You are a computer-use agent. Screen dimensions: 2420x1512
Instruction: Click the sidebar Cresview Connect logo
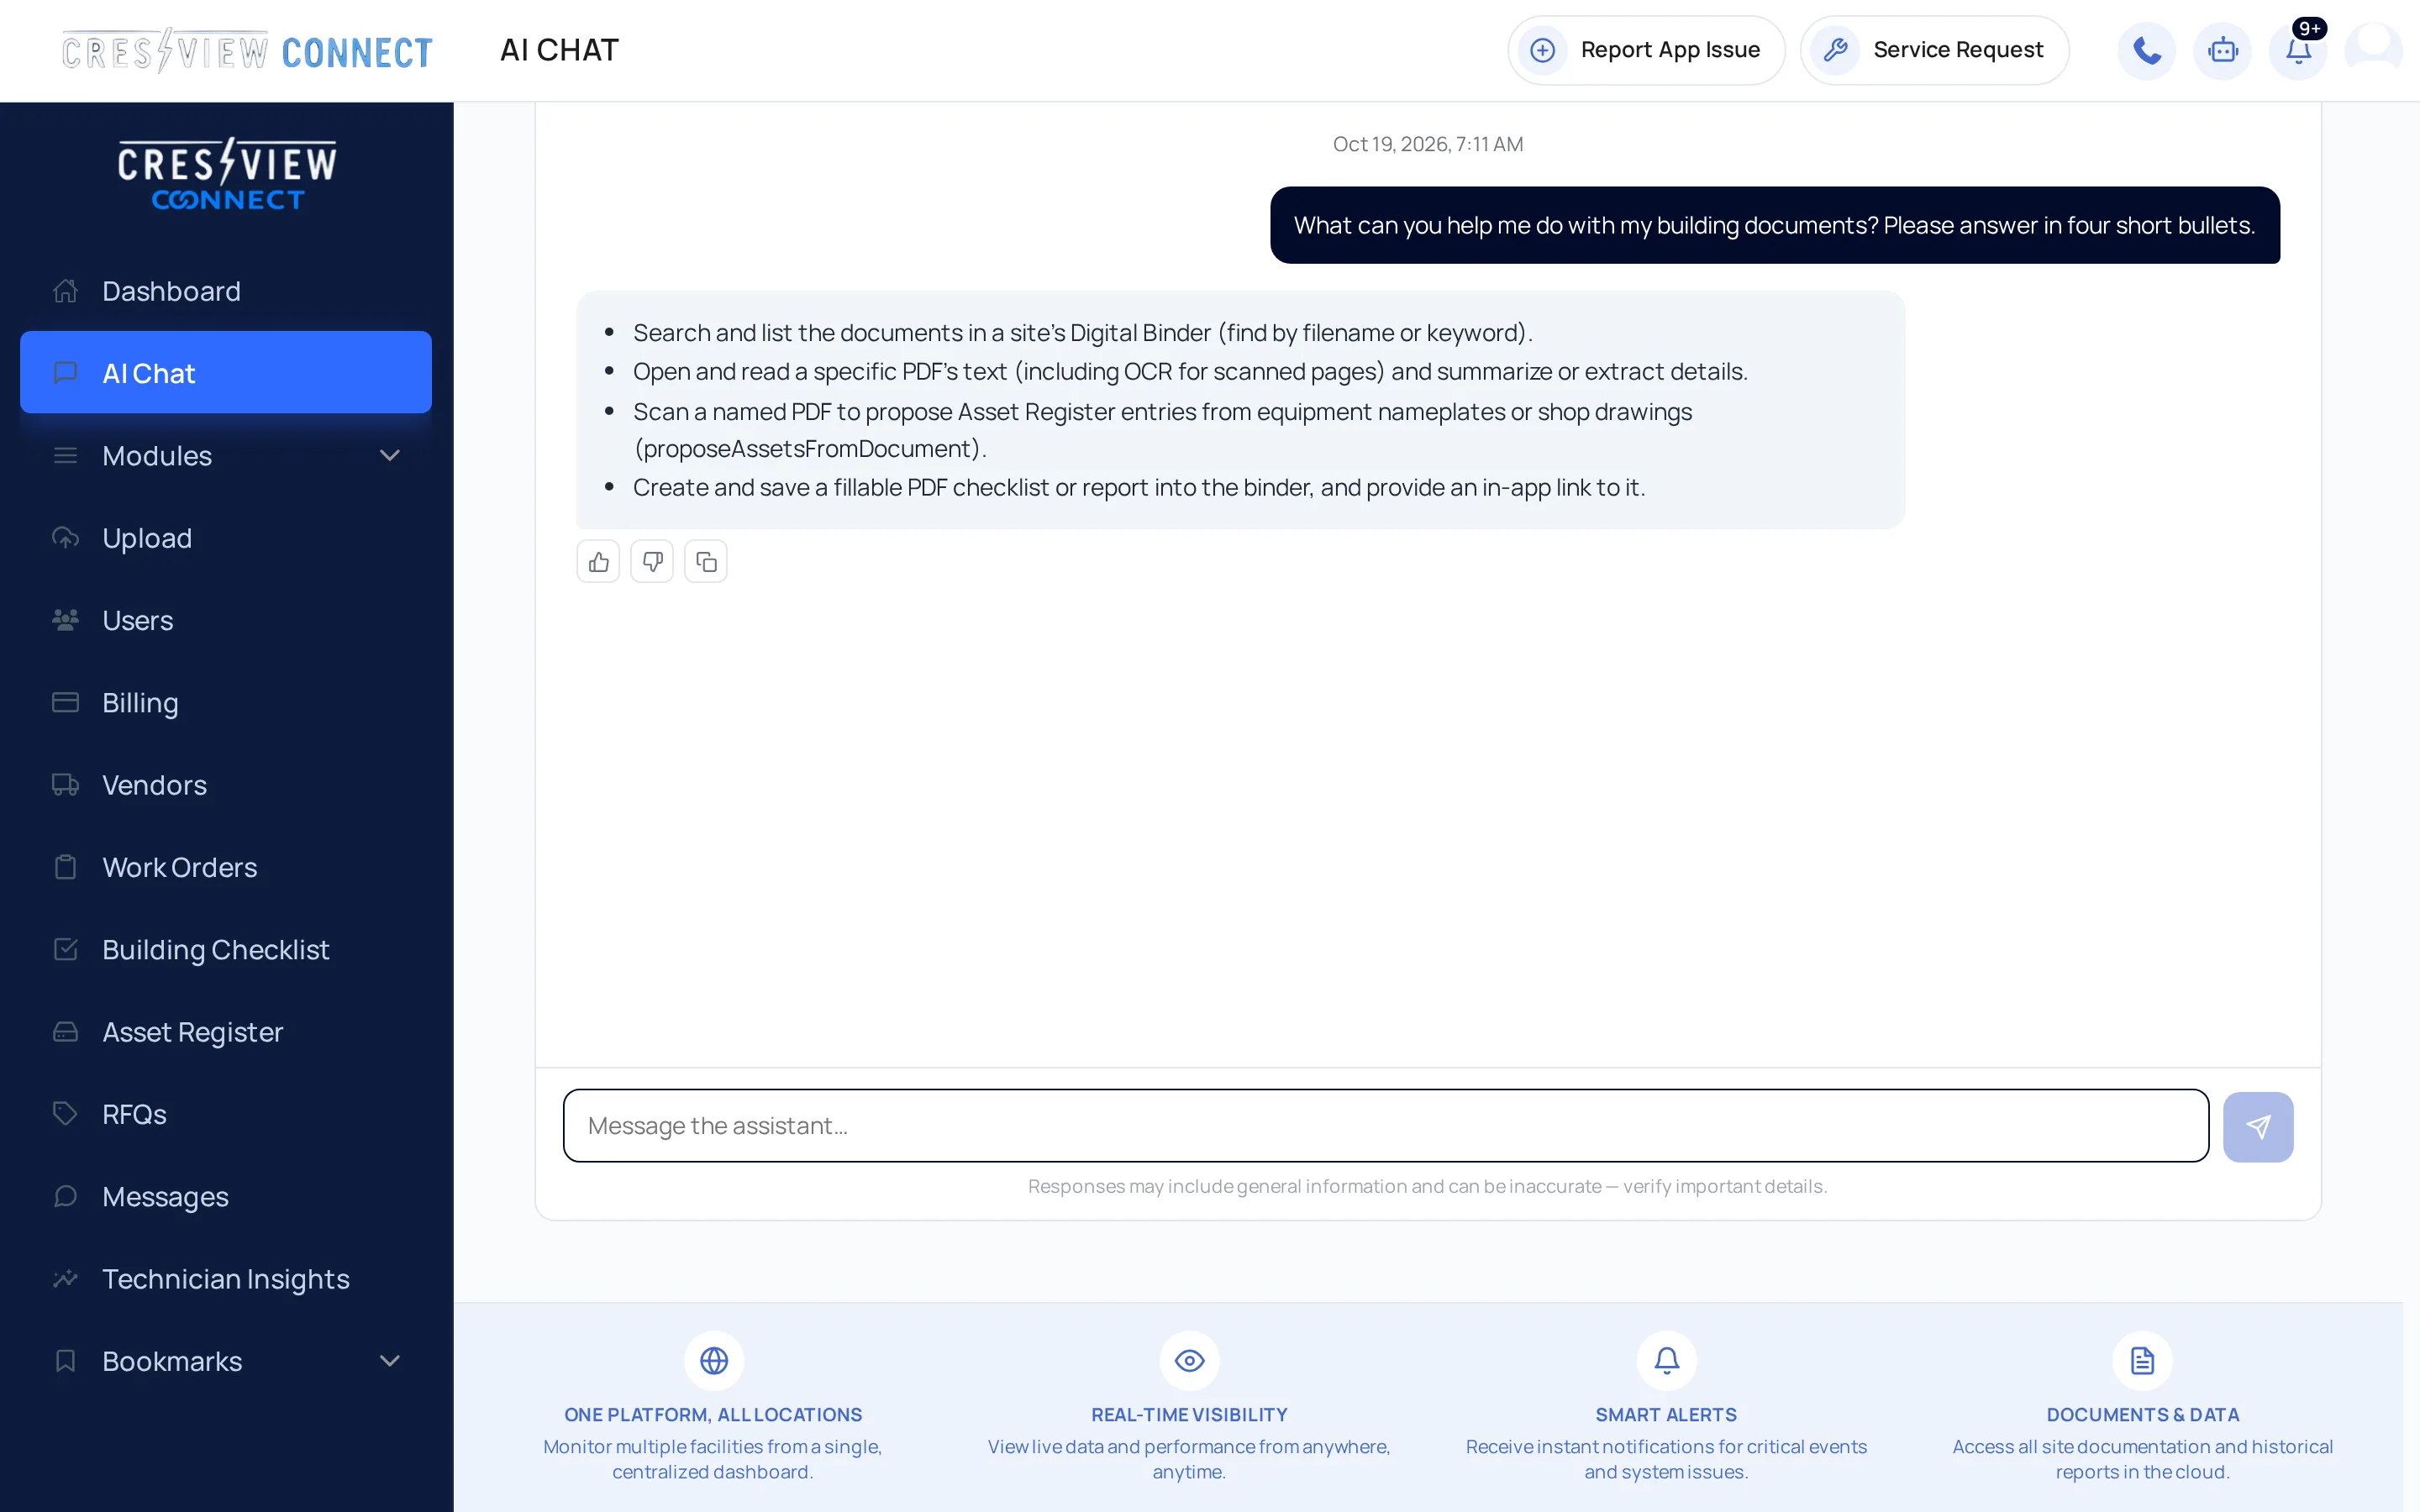(x=227, y=174)
